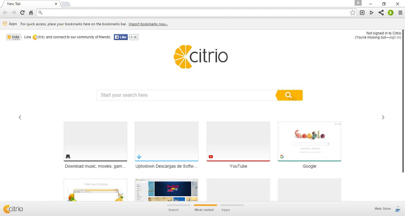Click Import bookmarks now link
Image resolution: width=405 pixels, height=216 pixels.
click(x=148, y=24)
